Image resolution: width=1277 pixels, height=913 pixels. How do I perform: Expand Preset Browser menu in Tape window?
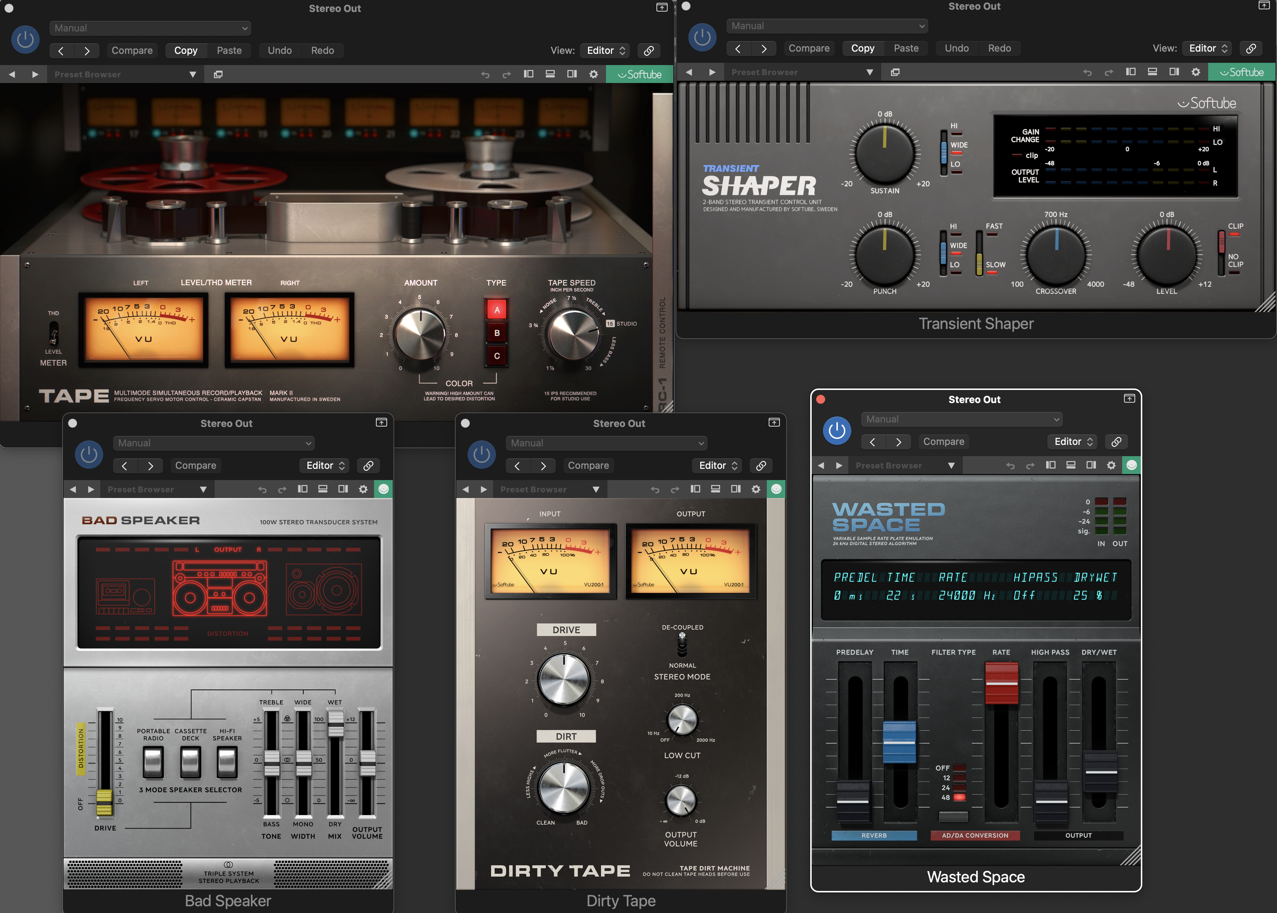(x=193, y=74)
